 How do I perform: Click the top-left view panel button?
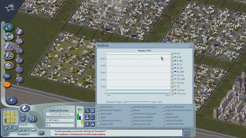click(87, 110)
